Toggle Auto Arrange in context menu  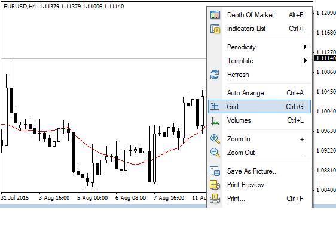259,93
